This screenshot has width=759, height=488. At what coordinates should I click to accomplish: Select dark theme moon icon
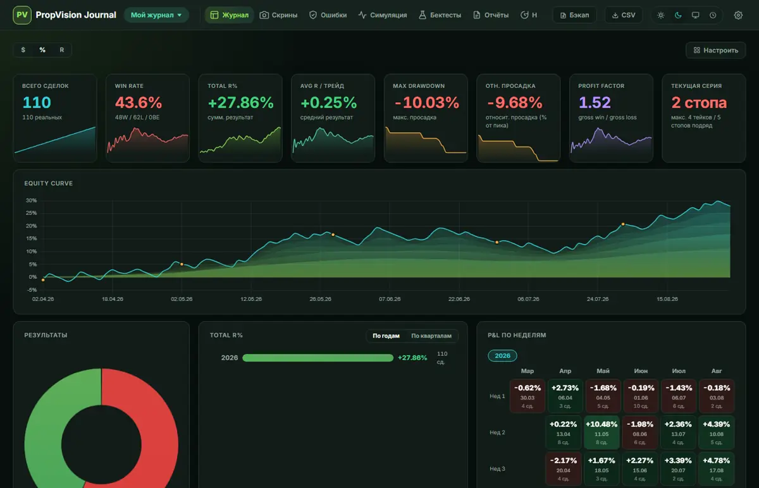pos(678,15)
